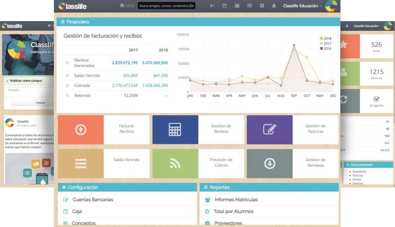Click the September peak point on the chart
Image resolution: width=395 pixels, height=227 pixels.
294,45
